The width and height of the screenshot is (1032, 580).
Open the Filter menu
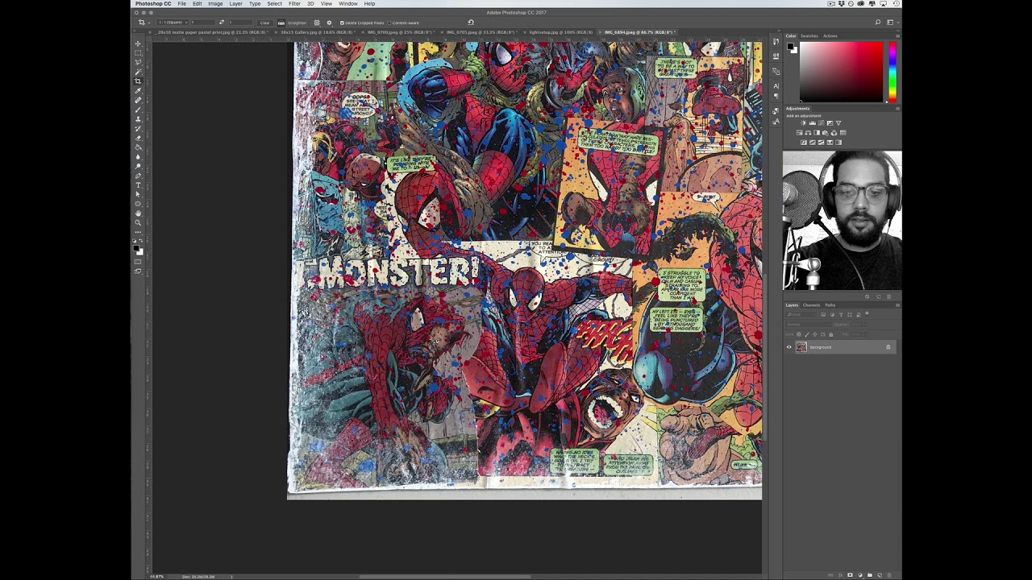[294, 4]
